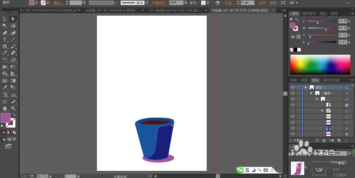Select the Rectangle tool
This screenshot has height=178, width=355.
pos(5,46)
